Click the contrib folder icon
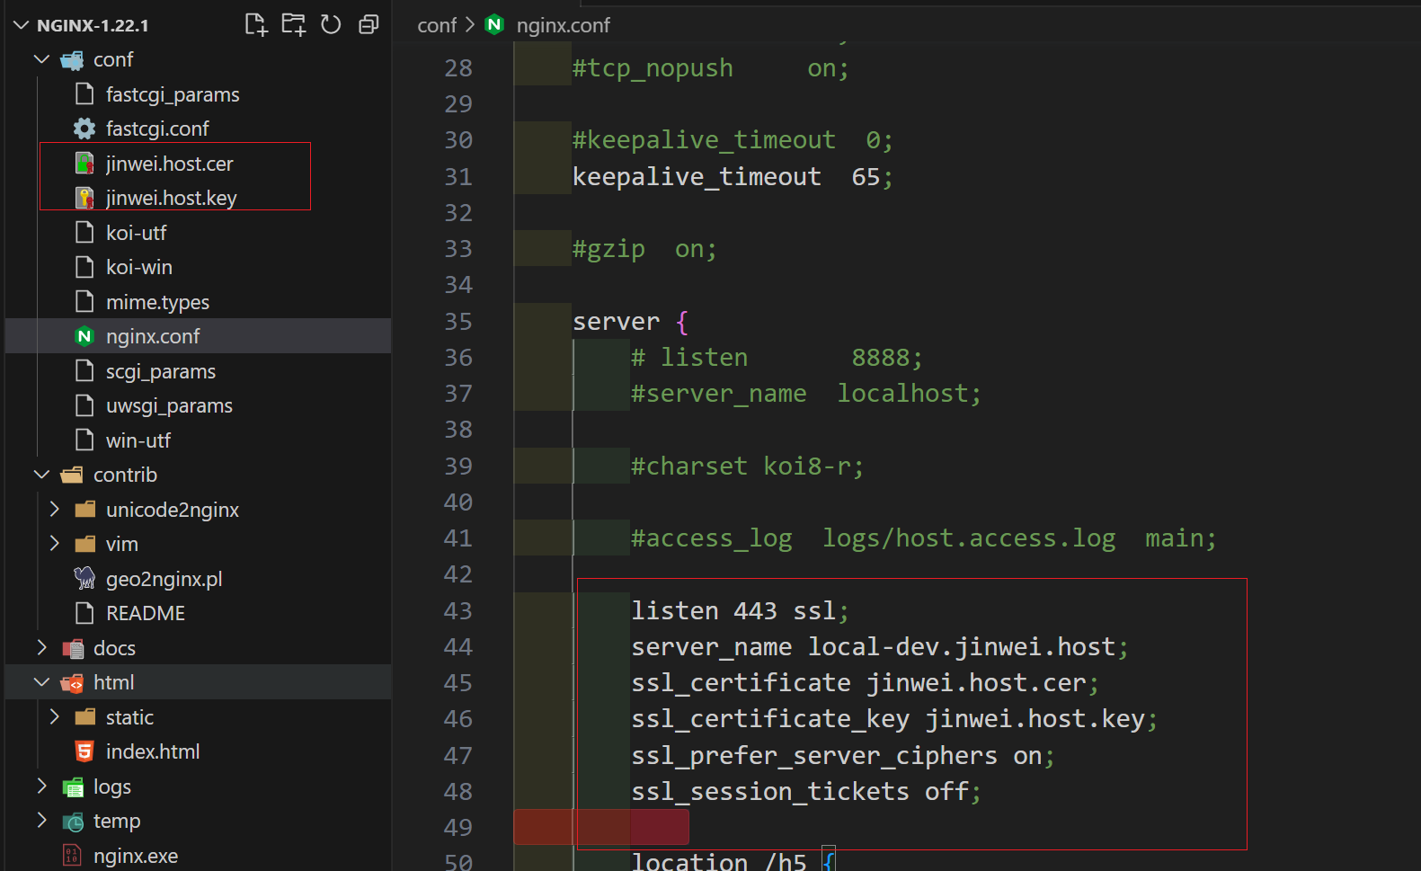1421x871 pixels. pos(72,475)
